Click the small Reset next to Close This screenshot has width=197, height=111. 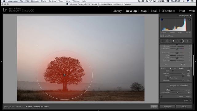pos(181,97)
